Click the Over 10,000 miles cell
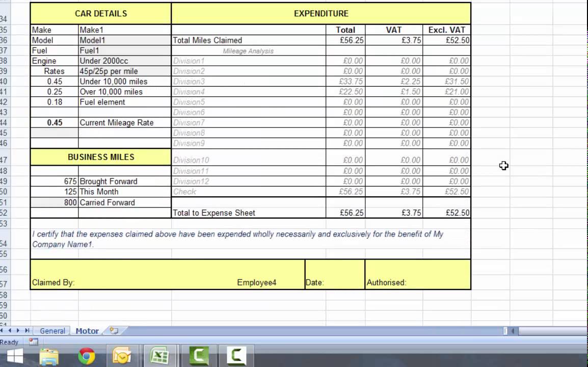588x367 pixels. [124, 92]
